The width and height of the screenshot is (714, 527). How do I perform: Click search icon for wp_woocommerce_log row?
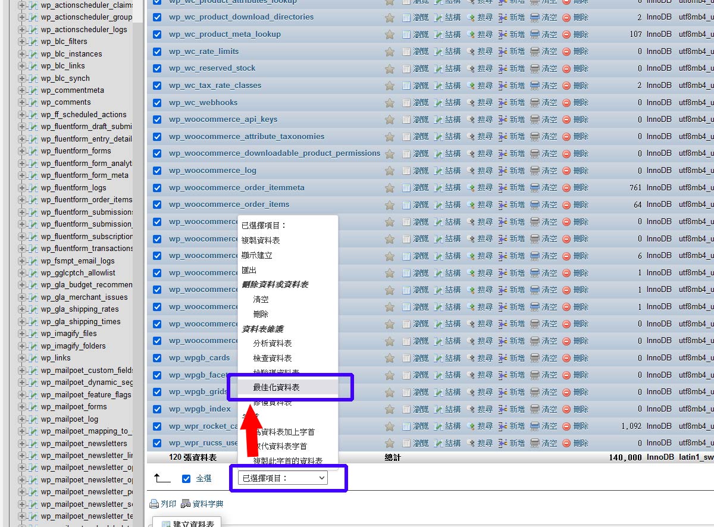tap(471, 171)
